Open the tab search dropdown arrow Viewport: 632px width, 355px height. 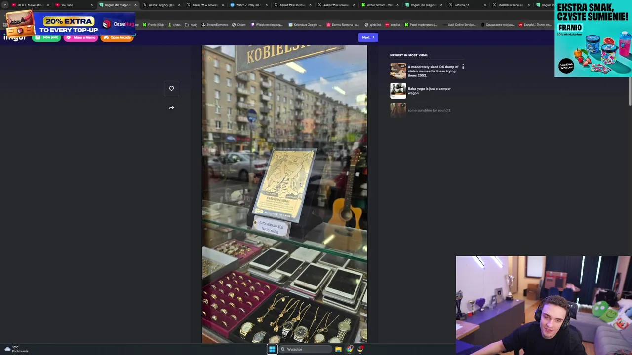5,5
